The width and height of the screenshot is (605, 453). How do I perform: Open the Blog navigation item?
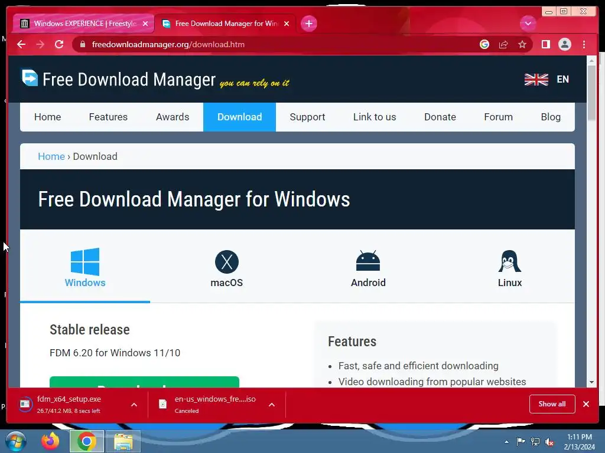pos(551,117)
